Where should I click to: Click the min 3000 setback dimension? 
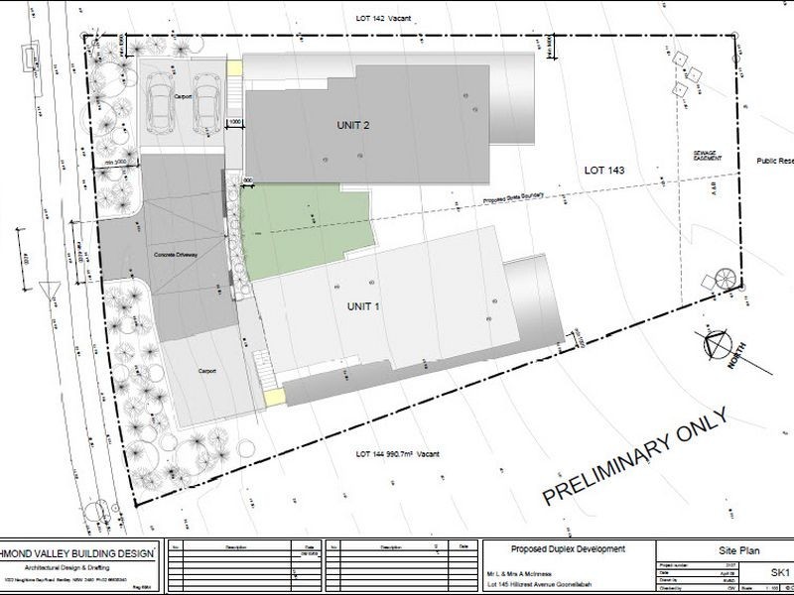(115, 163)
